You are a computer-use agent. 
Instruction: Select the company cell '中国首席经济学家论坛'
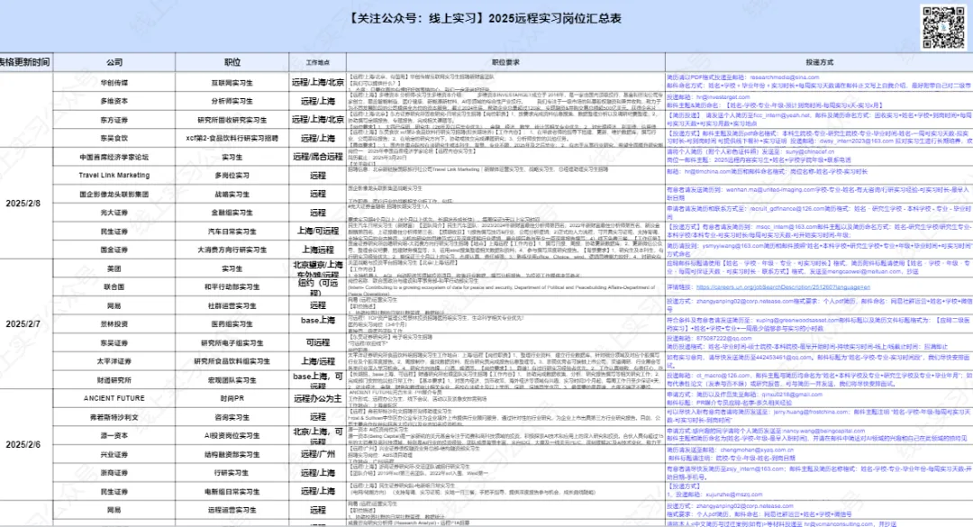114,157
